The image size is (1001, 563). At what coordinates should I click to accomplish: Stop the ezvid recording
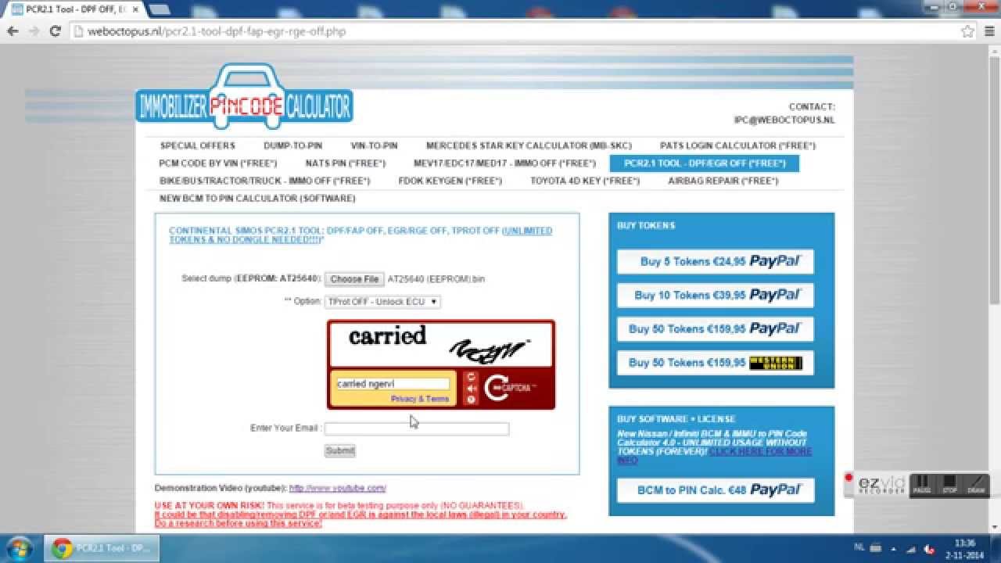(949, 485)
